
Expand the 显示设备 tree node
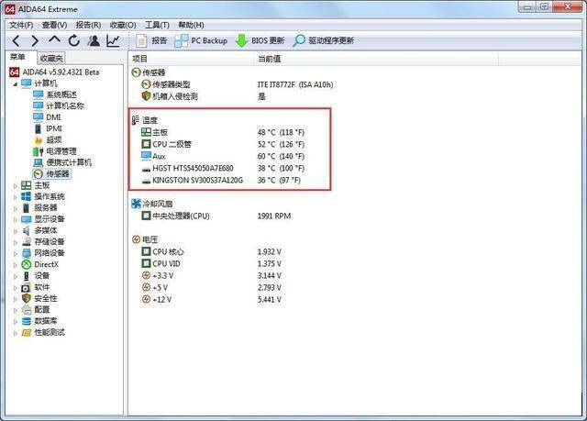16,219
